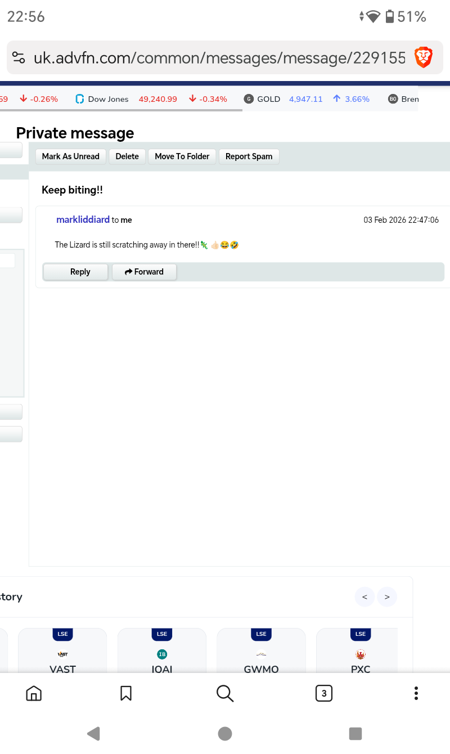Open the GWMO stock card
This screenshot has height=754, width=450.
(262, 650)
